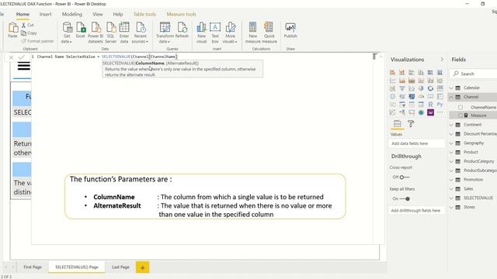Open the Fields well icon in Visualizations
This screenshot has width=497, height=279.
[397, 124]
